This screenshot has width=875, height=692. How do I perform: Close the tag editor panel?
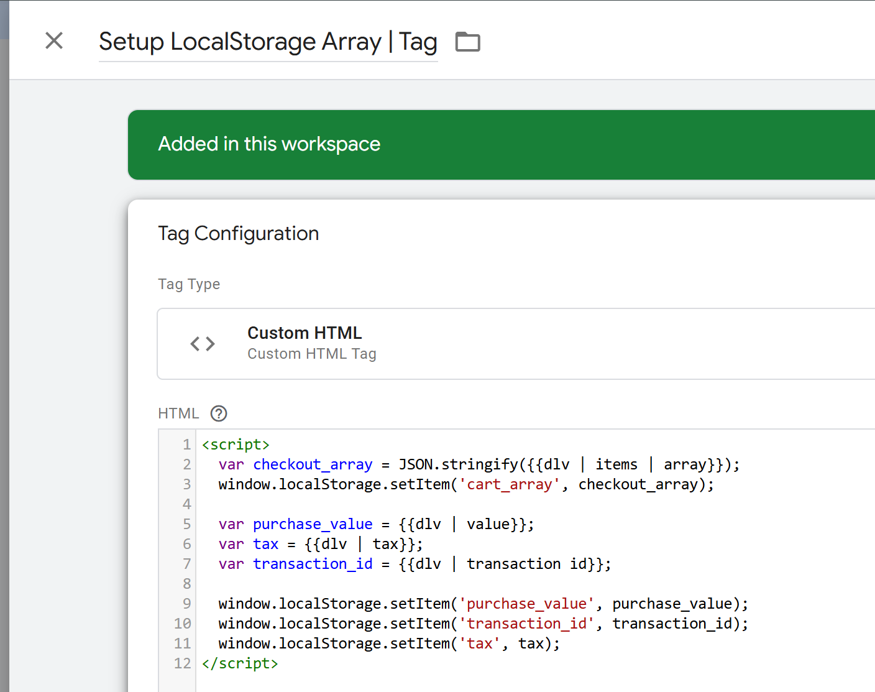tap(54, 41)
